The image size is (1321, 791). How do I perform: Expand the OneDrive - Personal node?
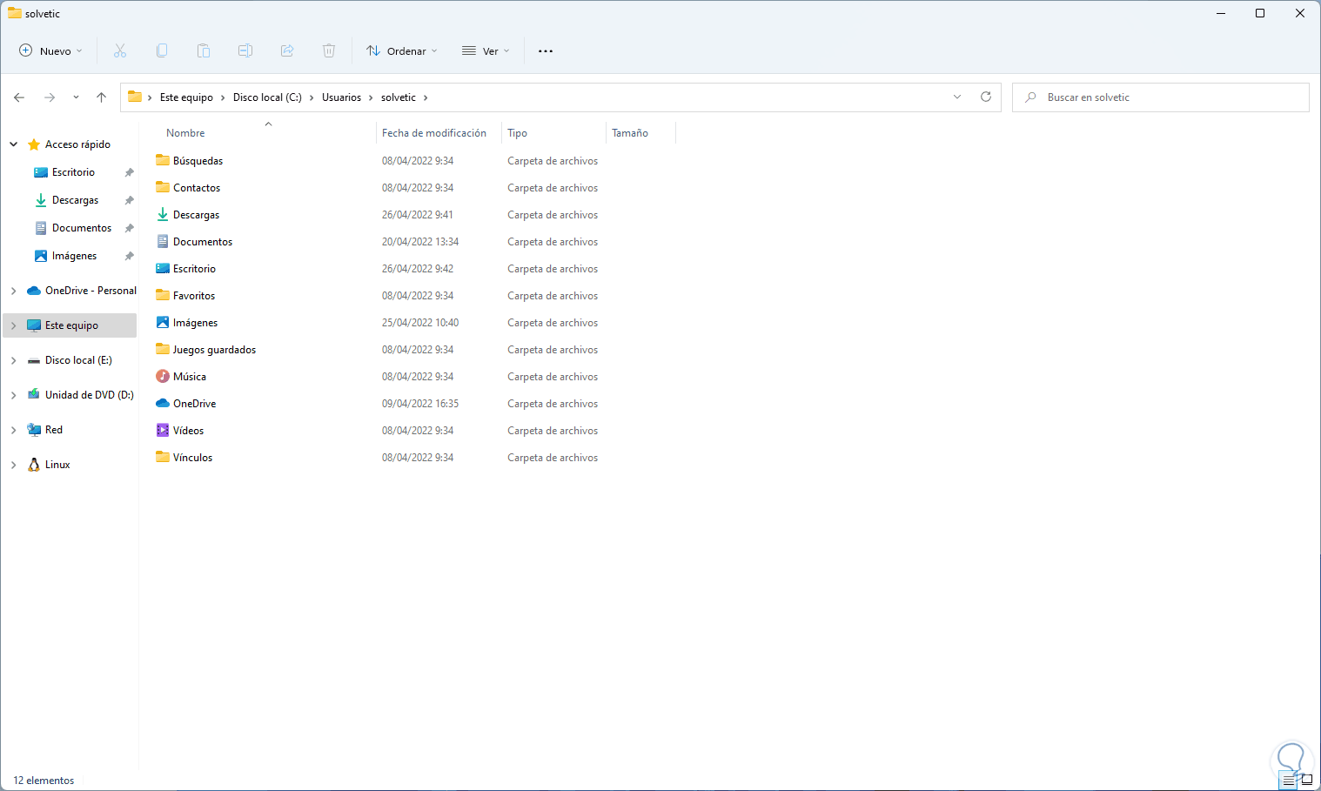point(14,291)
